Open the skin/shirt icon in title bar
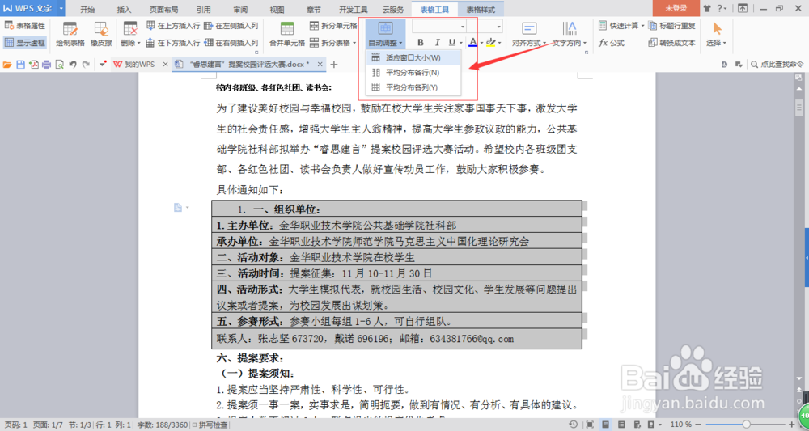The width and height of the screenshot is (809, 431). (708, 8)
